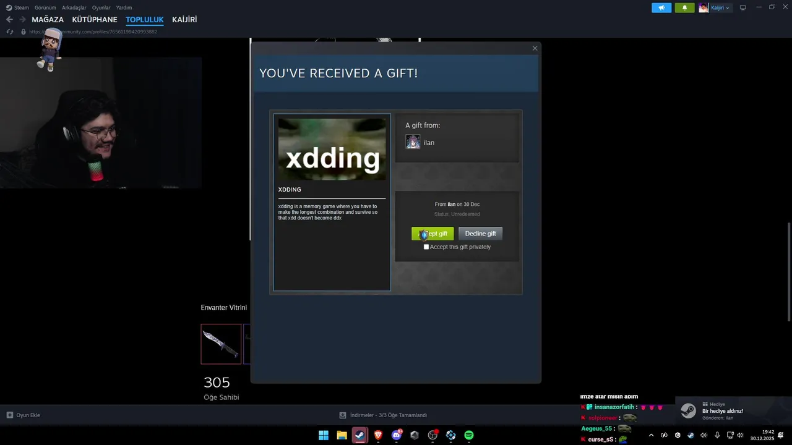Open the Oyunlar menu
This screenshot has width=792, height=445.
click(x=101, y=7)
